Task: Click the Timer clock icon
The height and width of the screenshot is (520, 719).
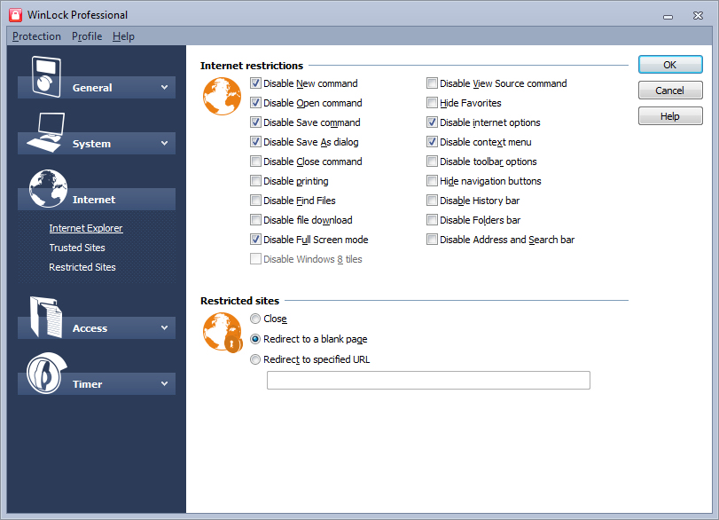Action: pyautogui.click(x=46, y=373)
